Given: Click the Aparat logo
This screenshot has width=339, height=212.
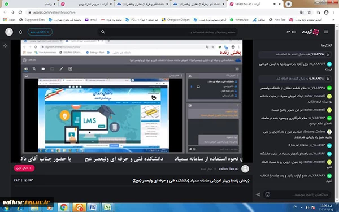Looking at the screenshot, I should click(x=310, y=32).
